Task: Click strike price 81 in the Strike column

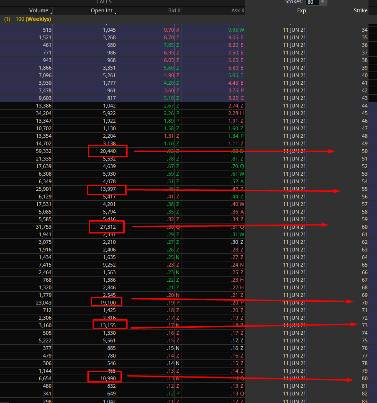Action: 364,386
